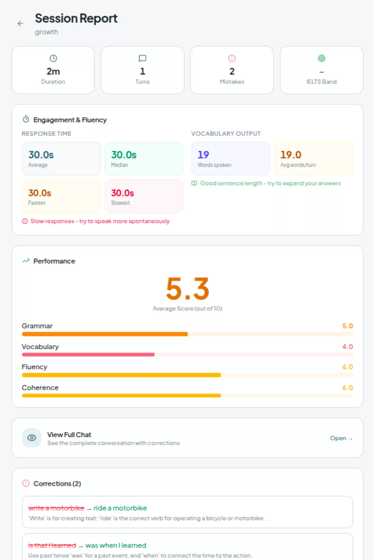Click the Grammar value 5.0
This screenshot has height=560, width=374.
click(x=348, y=326)
